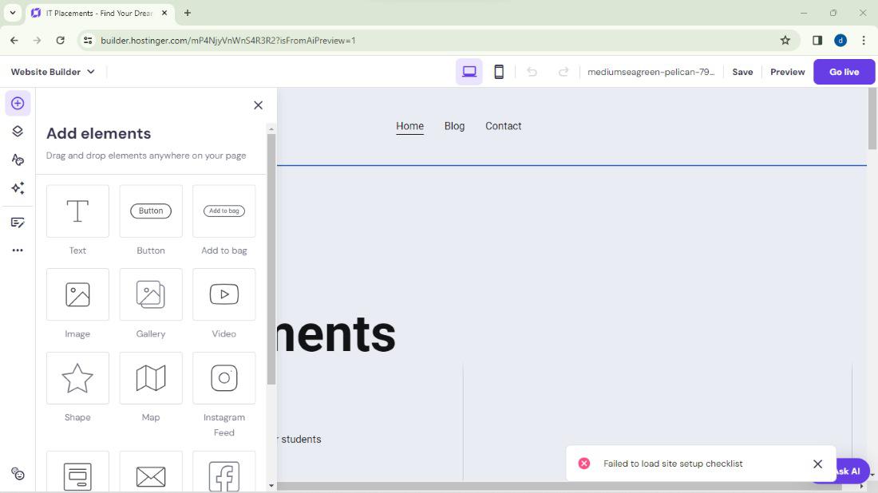Select the IT Placements browser tab
878x493 pixels.
[x=99, y=13]
